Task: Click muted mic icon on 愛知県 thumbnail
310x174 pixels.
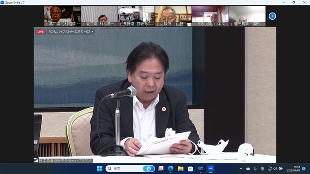Action: point(84,24)
